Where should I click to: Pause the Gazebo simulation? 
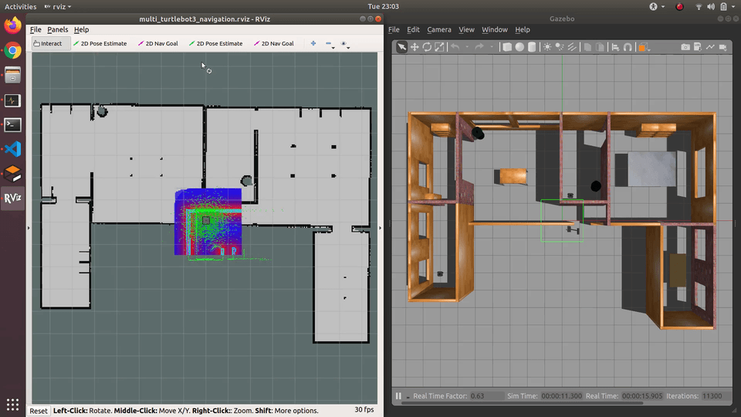click(x=399, y=396)
